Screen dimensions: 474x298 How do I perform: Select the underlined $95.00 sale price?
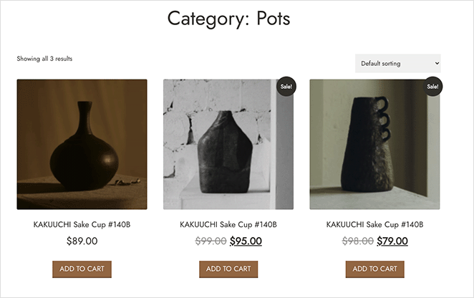click(246, 241)
